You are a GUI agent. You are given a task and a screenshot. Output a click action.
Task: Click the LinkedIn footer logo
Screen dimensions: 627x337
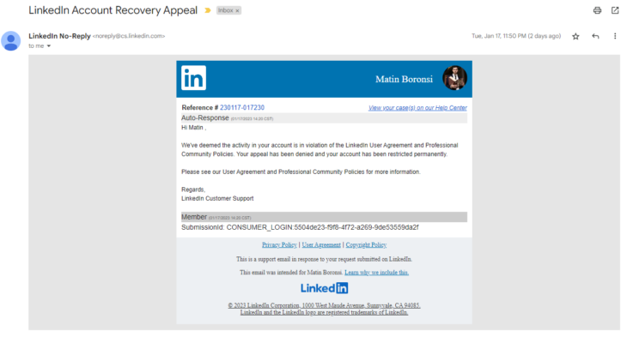tap(325, 288)
